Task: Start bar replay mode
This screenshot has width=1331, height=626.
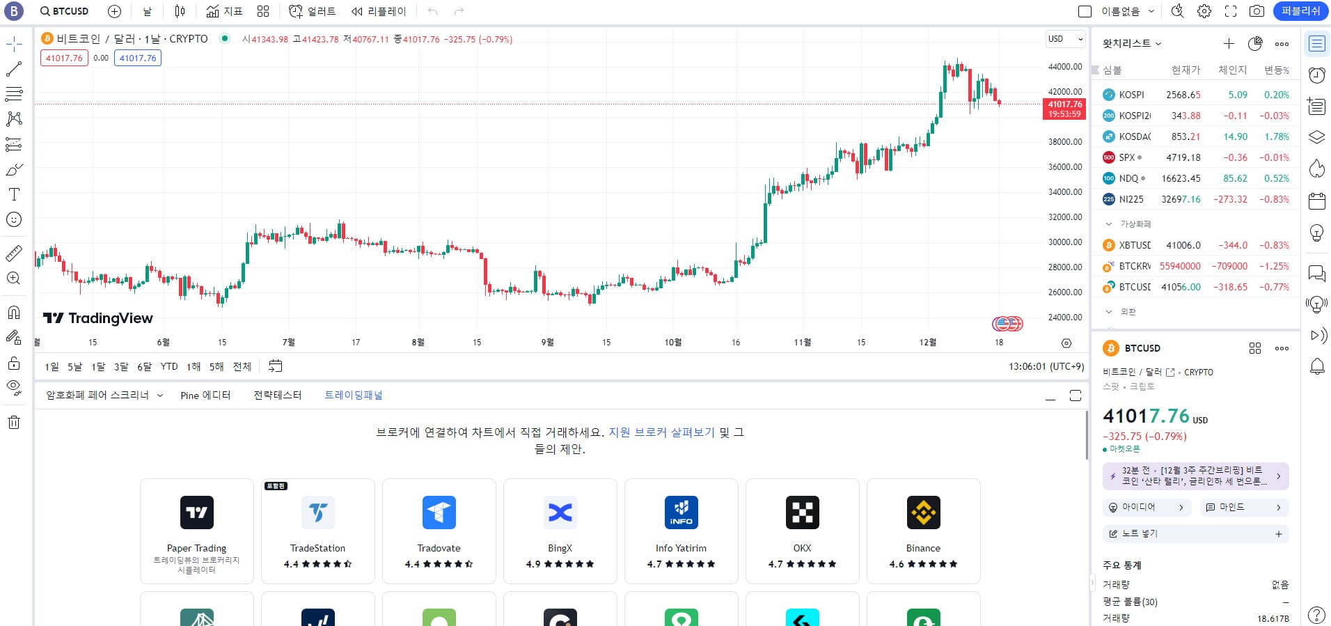Action: (379, 11)
